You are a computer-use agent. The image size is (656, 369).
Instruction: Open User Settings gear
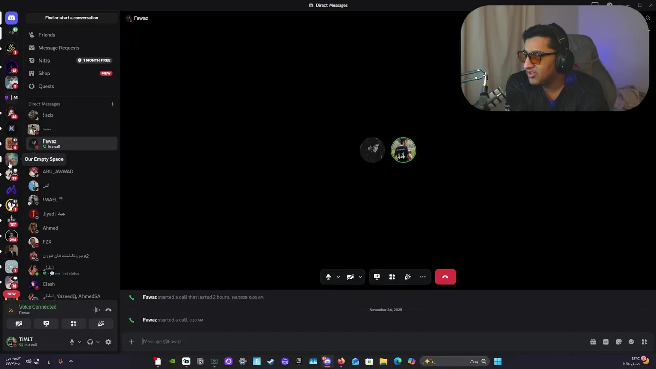click(108, 342)
